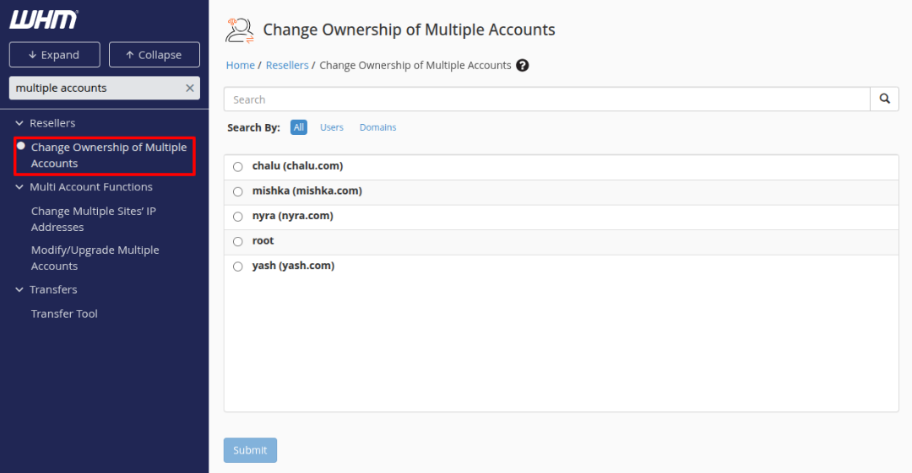Focus the main account Search field
The height and width of the screenshot is (473, 912).
546,99
